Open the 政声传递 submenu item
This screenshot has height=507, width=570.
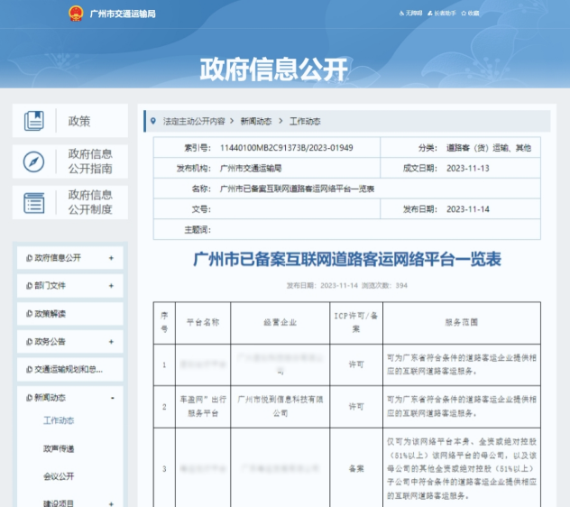[x=59, y=448]
